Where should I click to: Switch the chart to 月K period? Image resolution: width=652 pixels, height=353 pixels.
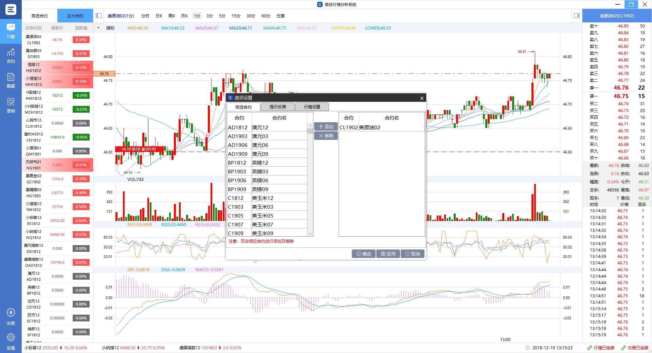184,16
